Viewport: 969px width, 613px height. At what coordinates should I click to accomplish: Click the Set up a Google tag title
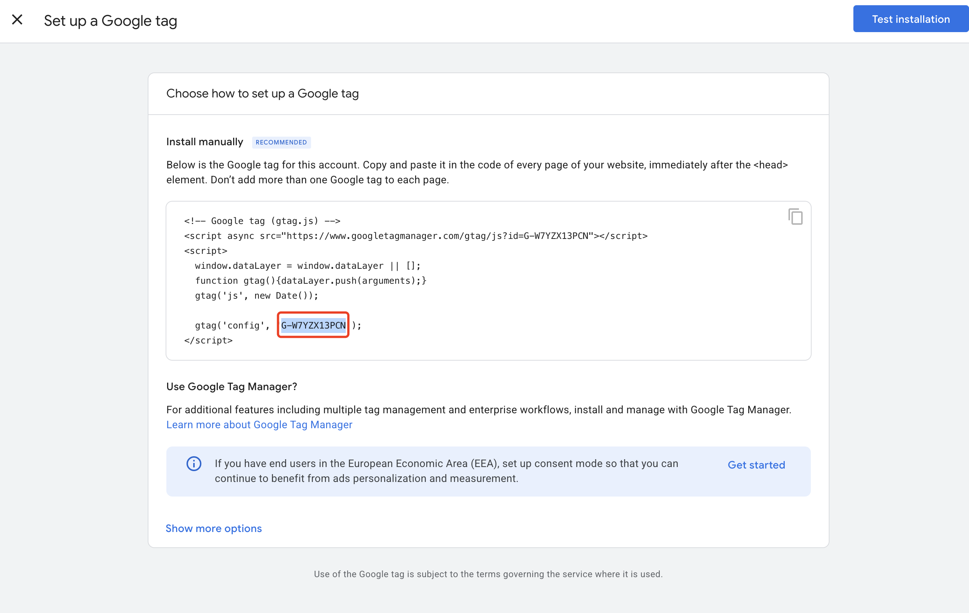coord(111,21)
